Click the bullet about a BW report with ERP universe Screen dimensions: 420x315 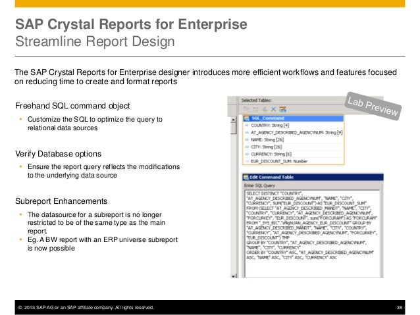tap(103, 244)
